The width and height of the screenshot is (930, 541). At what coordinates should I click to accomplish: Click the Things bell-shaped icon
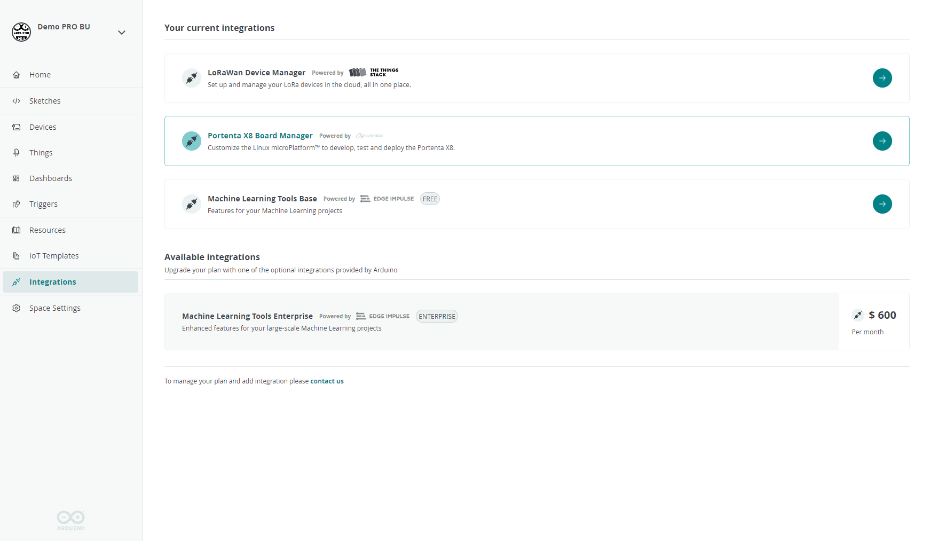[17, 153]
